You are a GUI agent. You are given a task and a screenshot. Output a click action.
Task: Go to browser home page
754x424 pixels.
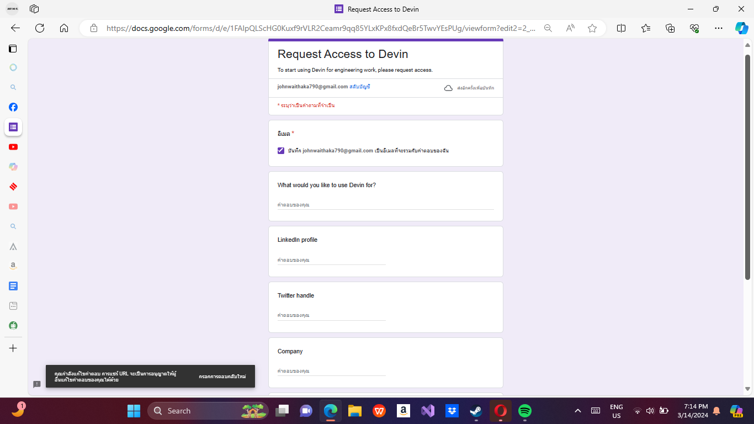tap(64, 28)
